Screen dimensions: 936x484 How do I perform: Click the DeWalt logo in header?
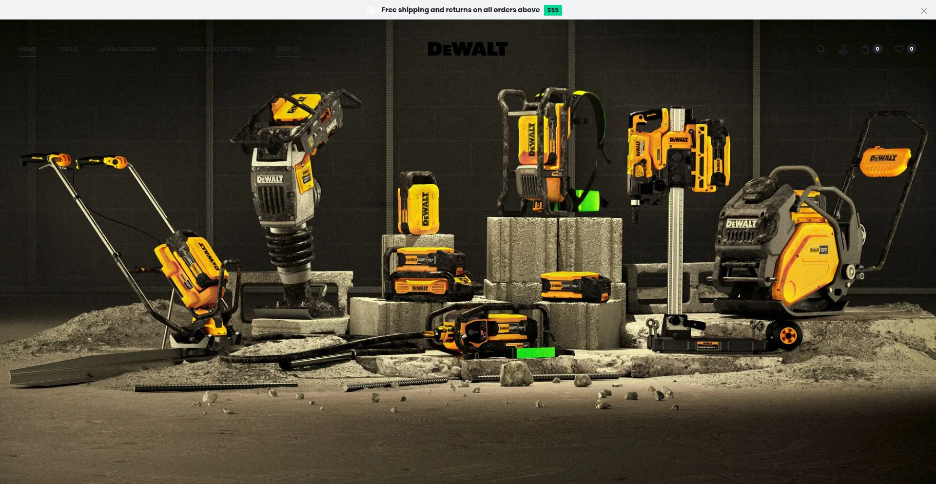(x=468, y=49)
